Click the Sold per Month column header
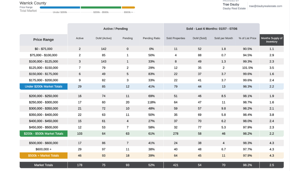 [223, 38]
